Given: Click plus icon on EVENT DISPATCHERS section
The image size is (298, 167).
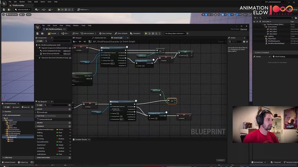Looking at the screenshot, I should (69, 158).
